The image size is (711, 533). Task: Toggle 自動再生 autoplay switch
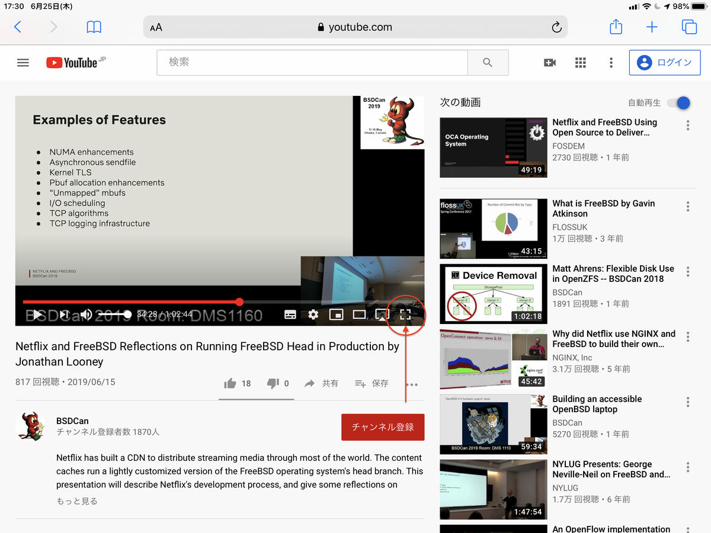coord(679,102)
